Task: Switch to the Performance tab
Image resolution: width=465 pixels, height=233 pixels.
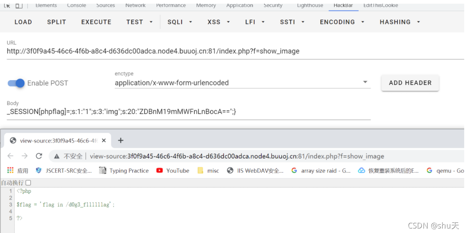Action: click(x=171, y=5)
